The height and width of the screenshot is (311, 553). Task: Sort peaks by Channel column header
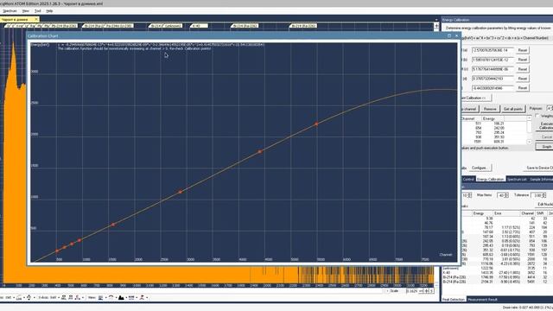pyautogui.click(x=527, y=213)
